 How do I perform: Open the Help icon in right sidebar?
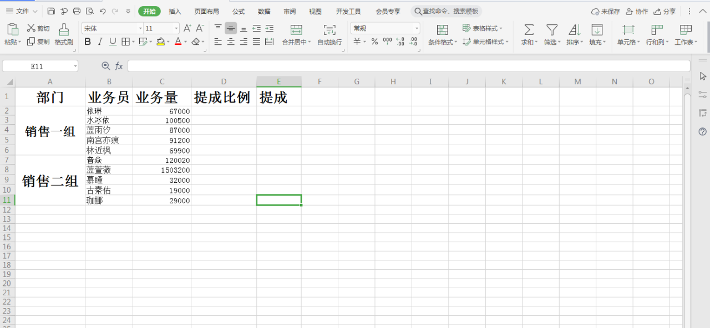[x=703, y=131]
